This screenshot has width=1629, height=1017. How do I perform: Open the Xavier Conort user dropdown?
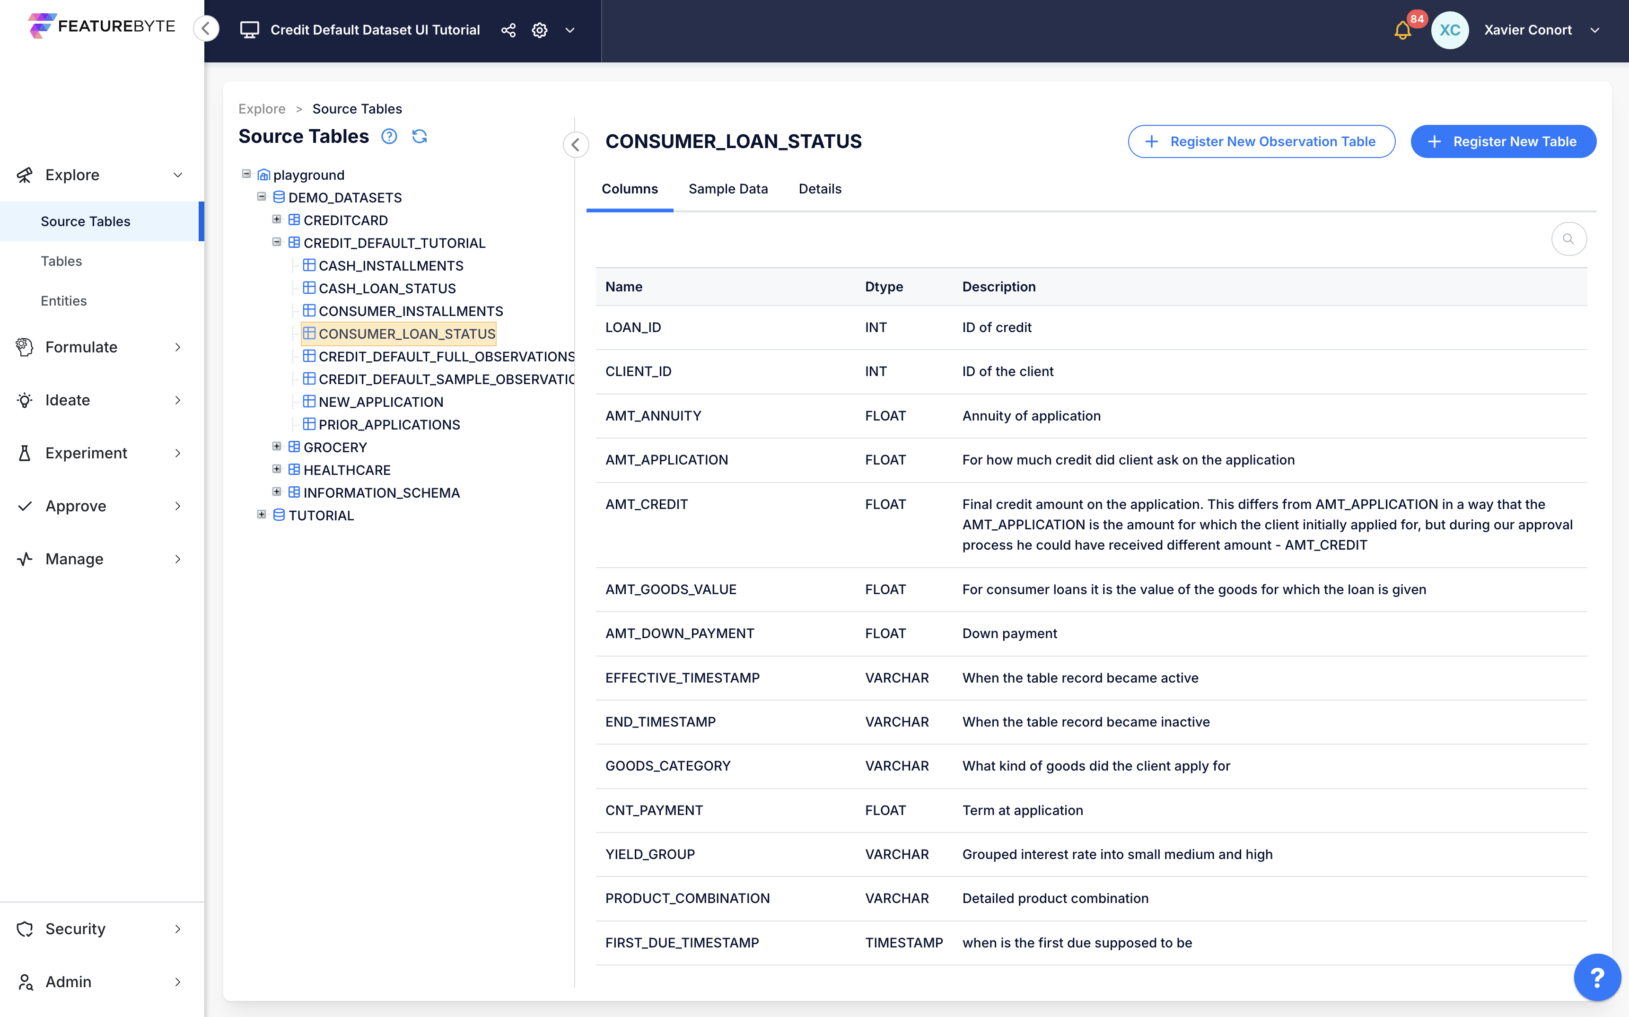point(1594,30)
